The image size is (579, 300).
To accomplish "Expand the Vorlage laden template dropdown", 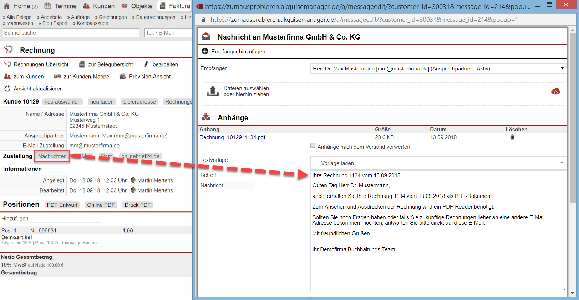I will tap(438, 163).
